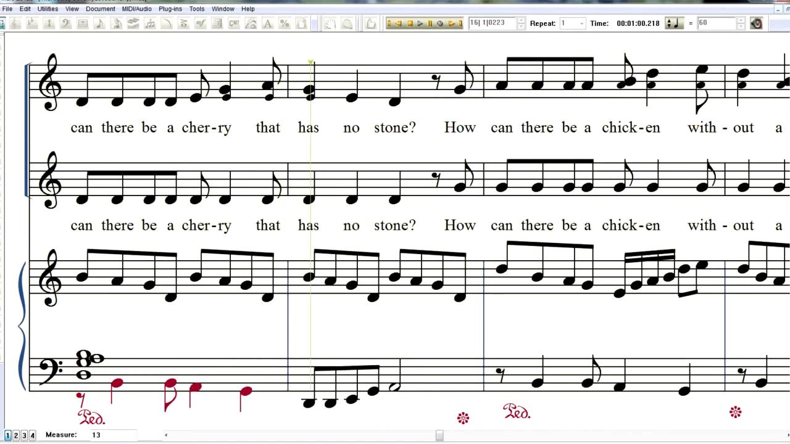Click the rewind playback button
This screenshot has height=444, width=790.
[x=399, y=23]
